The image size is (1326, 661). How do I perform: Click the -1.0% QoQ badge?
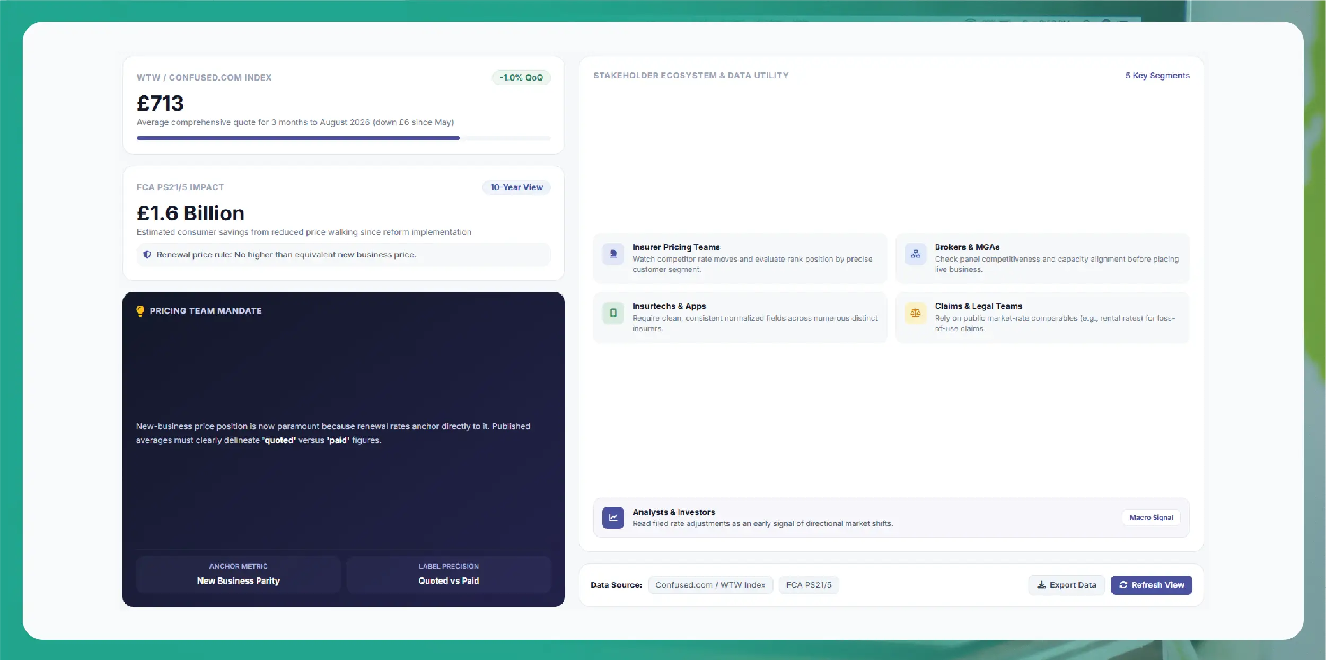[x=521, y=78]
